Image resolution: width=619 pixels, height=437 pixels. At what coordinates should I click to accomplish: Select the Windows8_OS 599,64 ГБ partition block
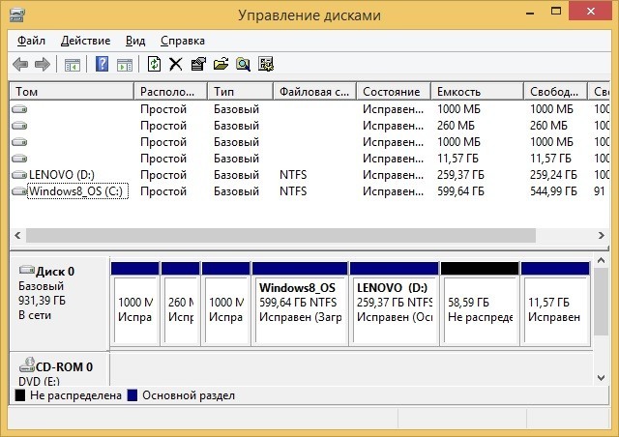point(299,308)
